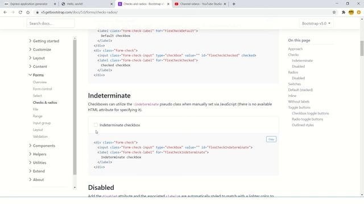Open the new tab plus button

coord(234,4)
